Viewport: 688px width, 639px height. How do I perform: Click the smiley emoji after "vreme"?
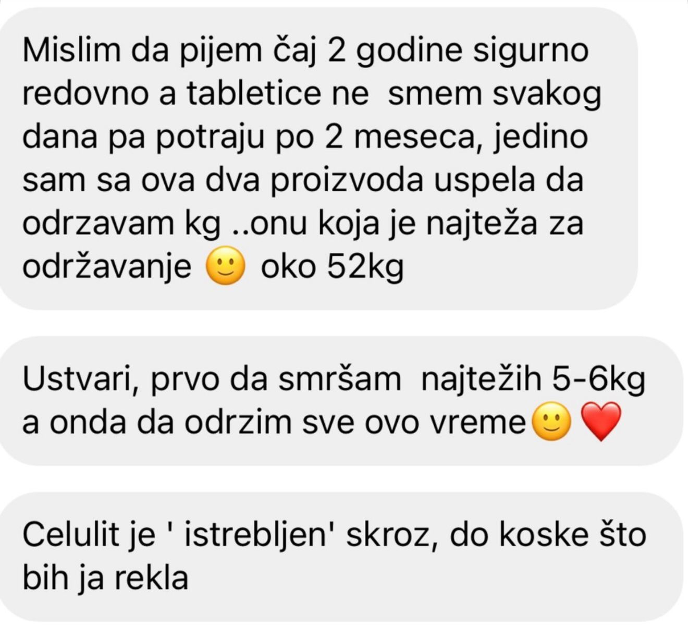[x=551, y=422]
